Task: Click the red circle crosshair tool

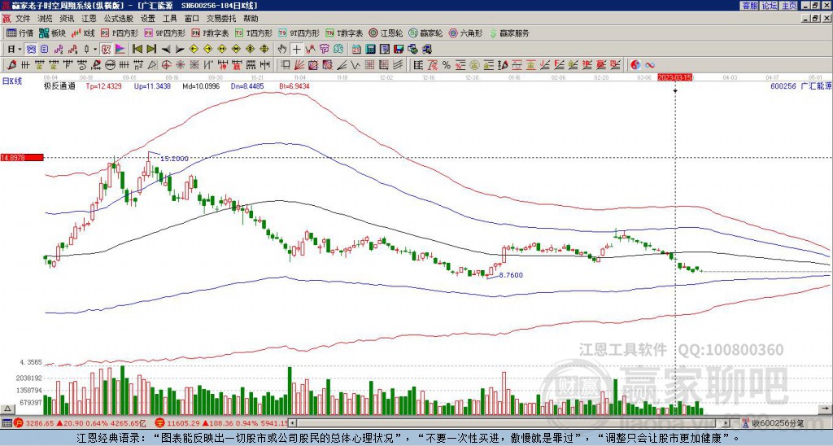Action: click(166, 65)
